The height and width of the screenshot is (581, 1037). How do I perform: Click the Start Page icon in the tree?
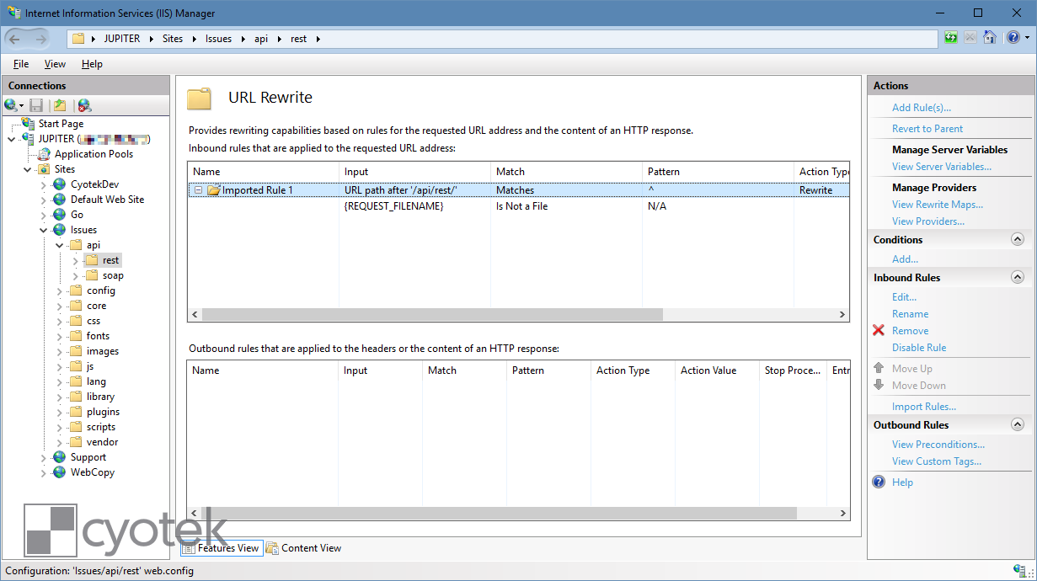pos(29,124)
